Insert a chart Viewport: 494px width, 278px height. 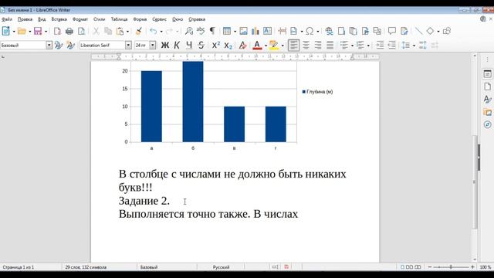[x=255, y=31]
